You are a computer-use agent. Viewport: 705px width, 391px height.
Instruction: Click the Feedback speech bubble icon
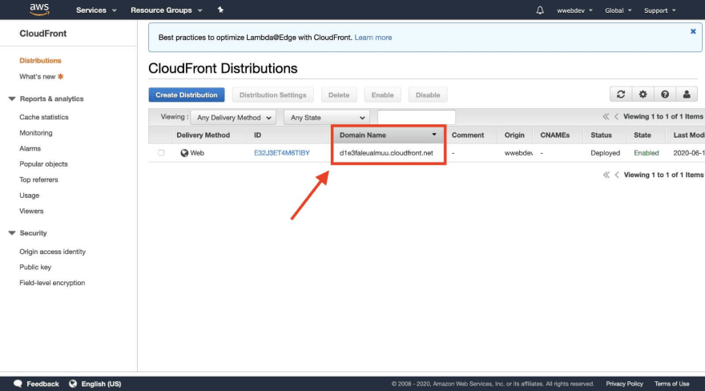pos(18,384)
